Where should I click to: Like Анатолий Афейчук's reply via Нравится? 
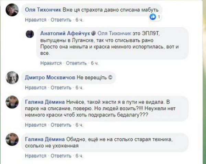tap(50, 63)
